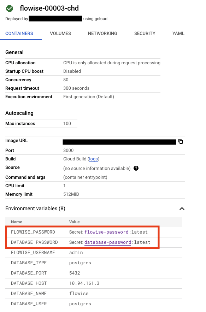
Task: Click the Autoscaling section heading
Action: pyautogui.click(x=19, y=113)
